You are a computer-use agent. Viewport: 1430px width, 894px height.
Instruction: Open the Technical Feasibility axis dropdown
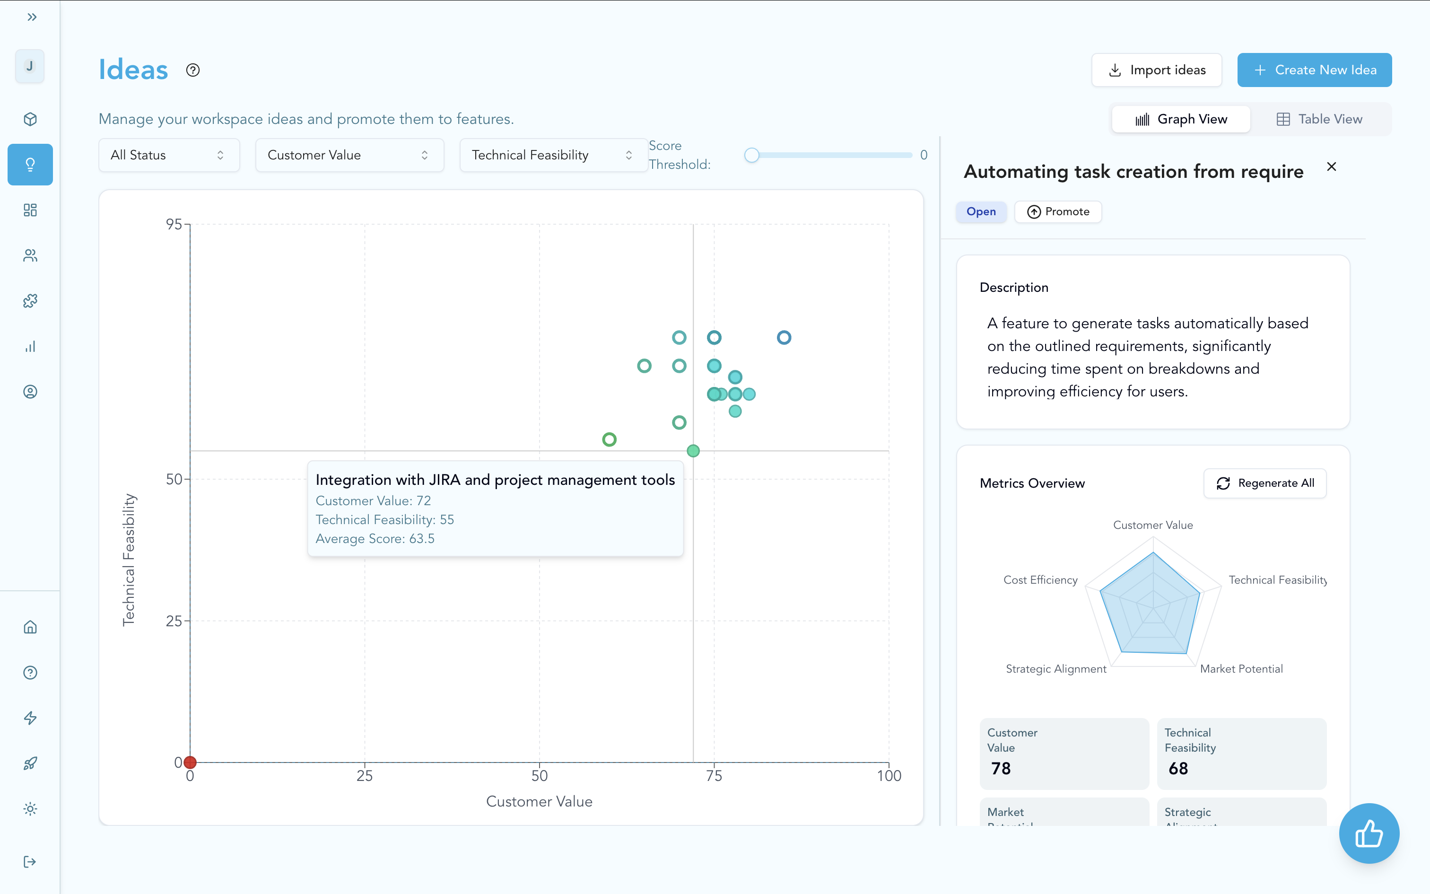pyautogui.click(x=553, y=155)
